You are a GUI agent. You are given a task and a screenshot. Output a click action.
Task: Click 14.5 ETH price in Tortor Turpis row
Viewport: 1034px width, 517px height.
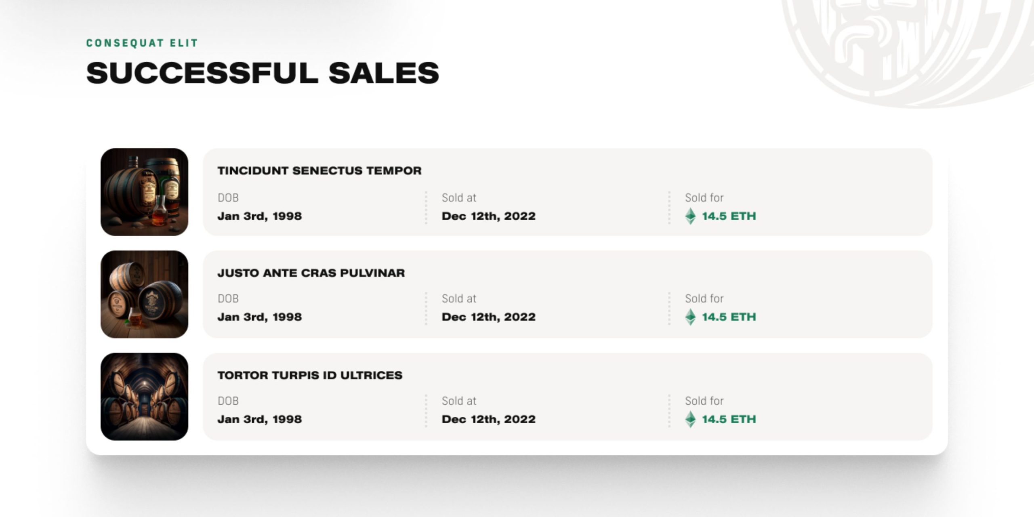729,419
